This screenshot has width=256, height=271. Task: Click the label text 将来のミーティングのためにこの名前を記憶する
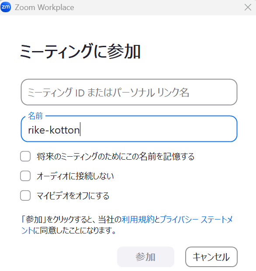point(115,156)
